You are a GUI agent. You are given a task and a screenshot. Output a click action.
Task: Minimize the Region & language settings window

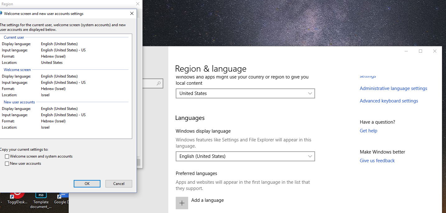click(406, 51)
